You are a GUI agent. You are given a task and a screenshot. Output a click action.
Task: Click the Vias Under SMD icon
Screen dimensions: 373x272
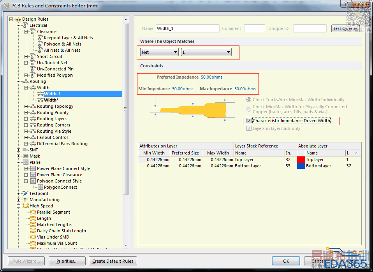click(33, 237)
